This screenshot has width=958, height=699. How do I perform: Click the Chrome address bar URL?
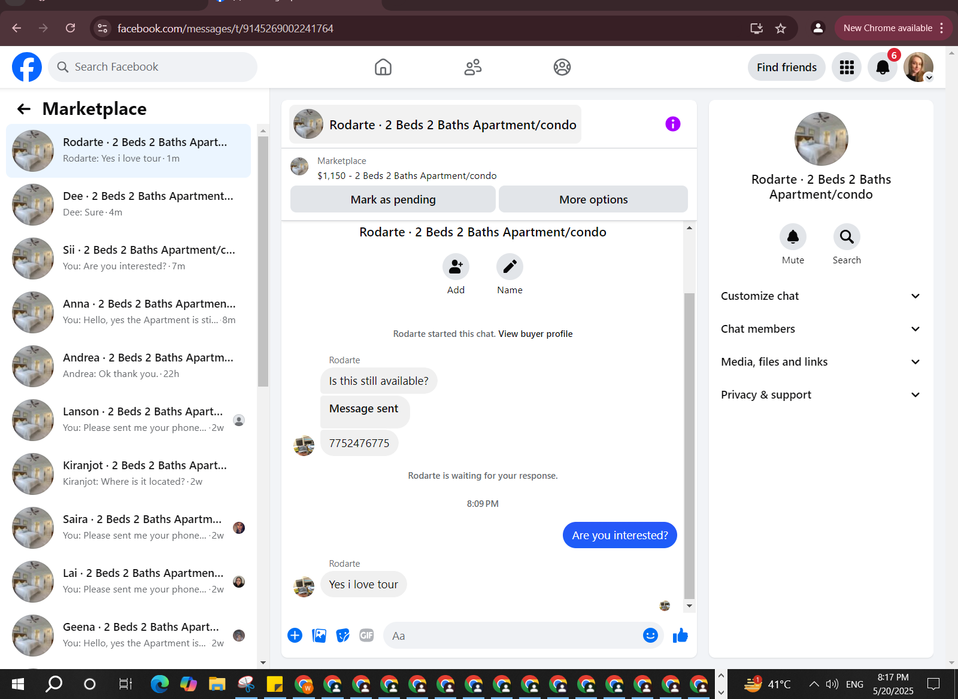[225, 28]
